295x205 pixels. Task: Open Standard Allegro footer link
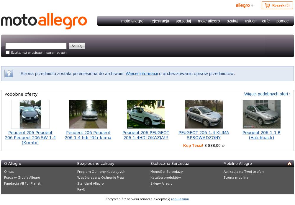[91, 183]
